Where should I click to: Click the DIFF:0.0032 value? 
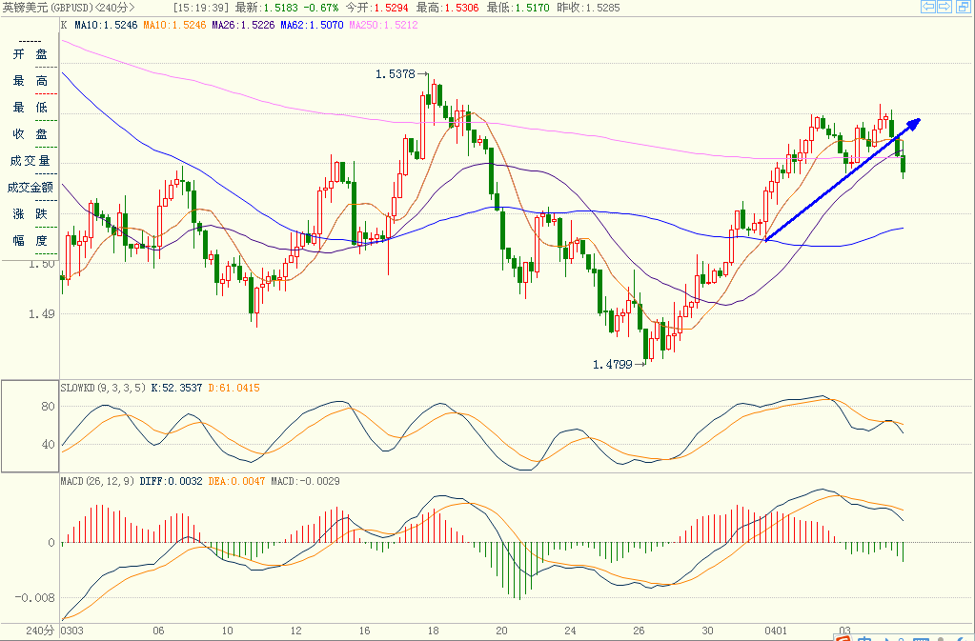[171, 481]
